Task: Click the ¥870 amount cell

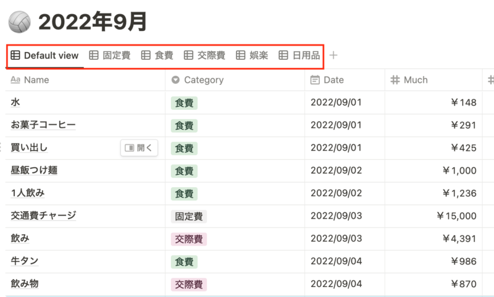Action: tap(433, 284)
